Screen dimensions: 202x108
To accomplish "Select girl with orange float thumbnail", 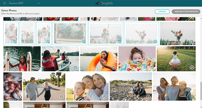I will coord(99,59).
